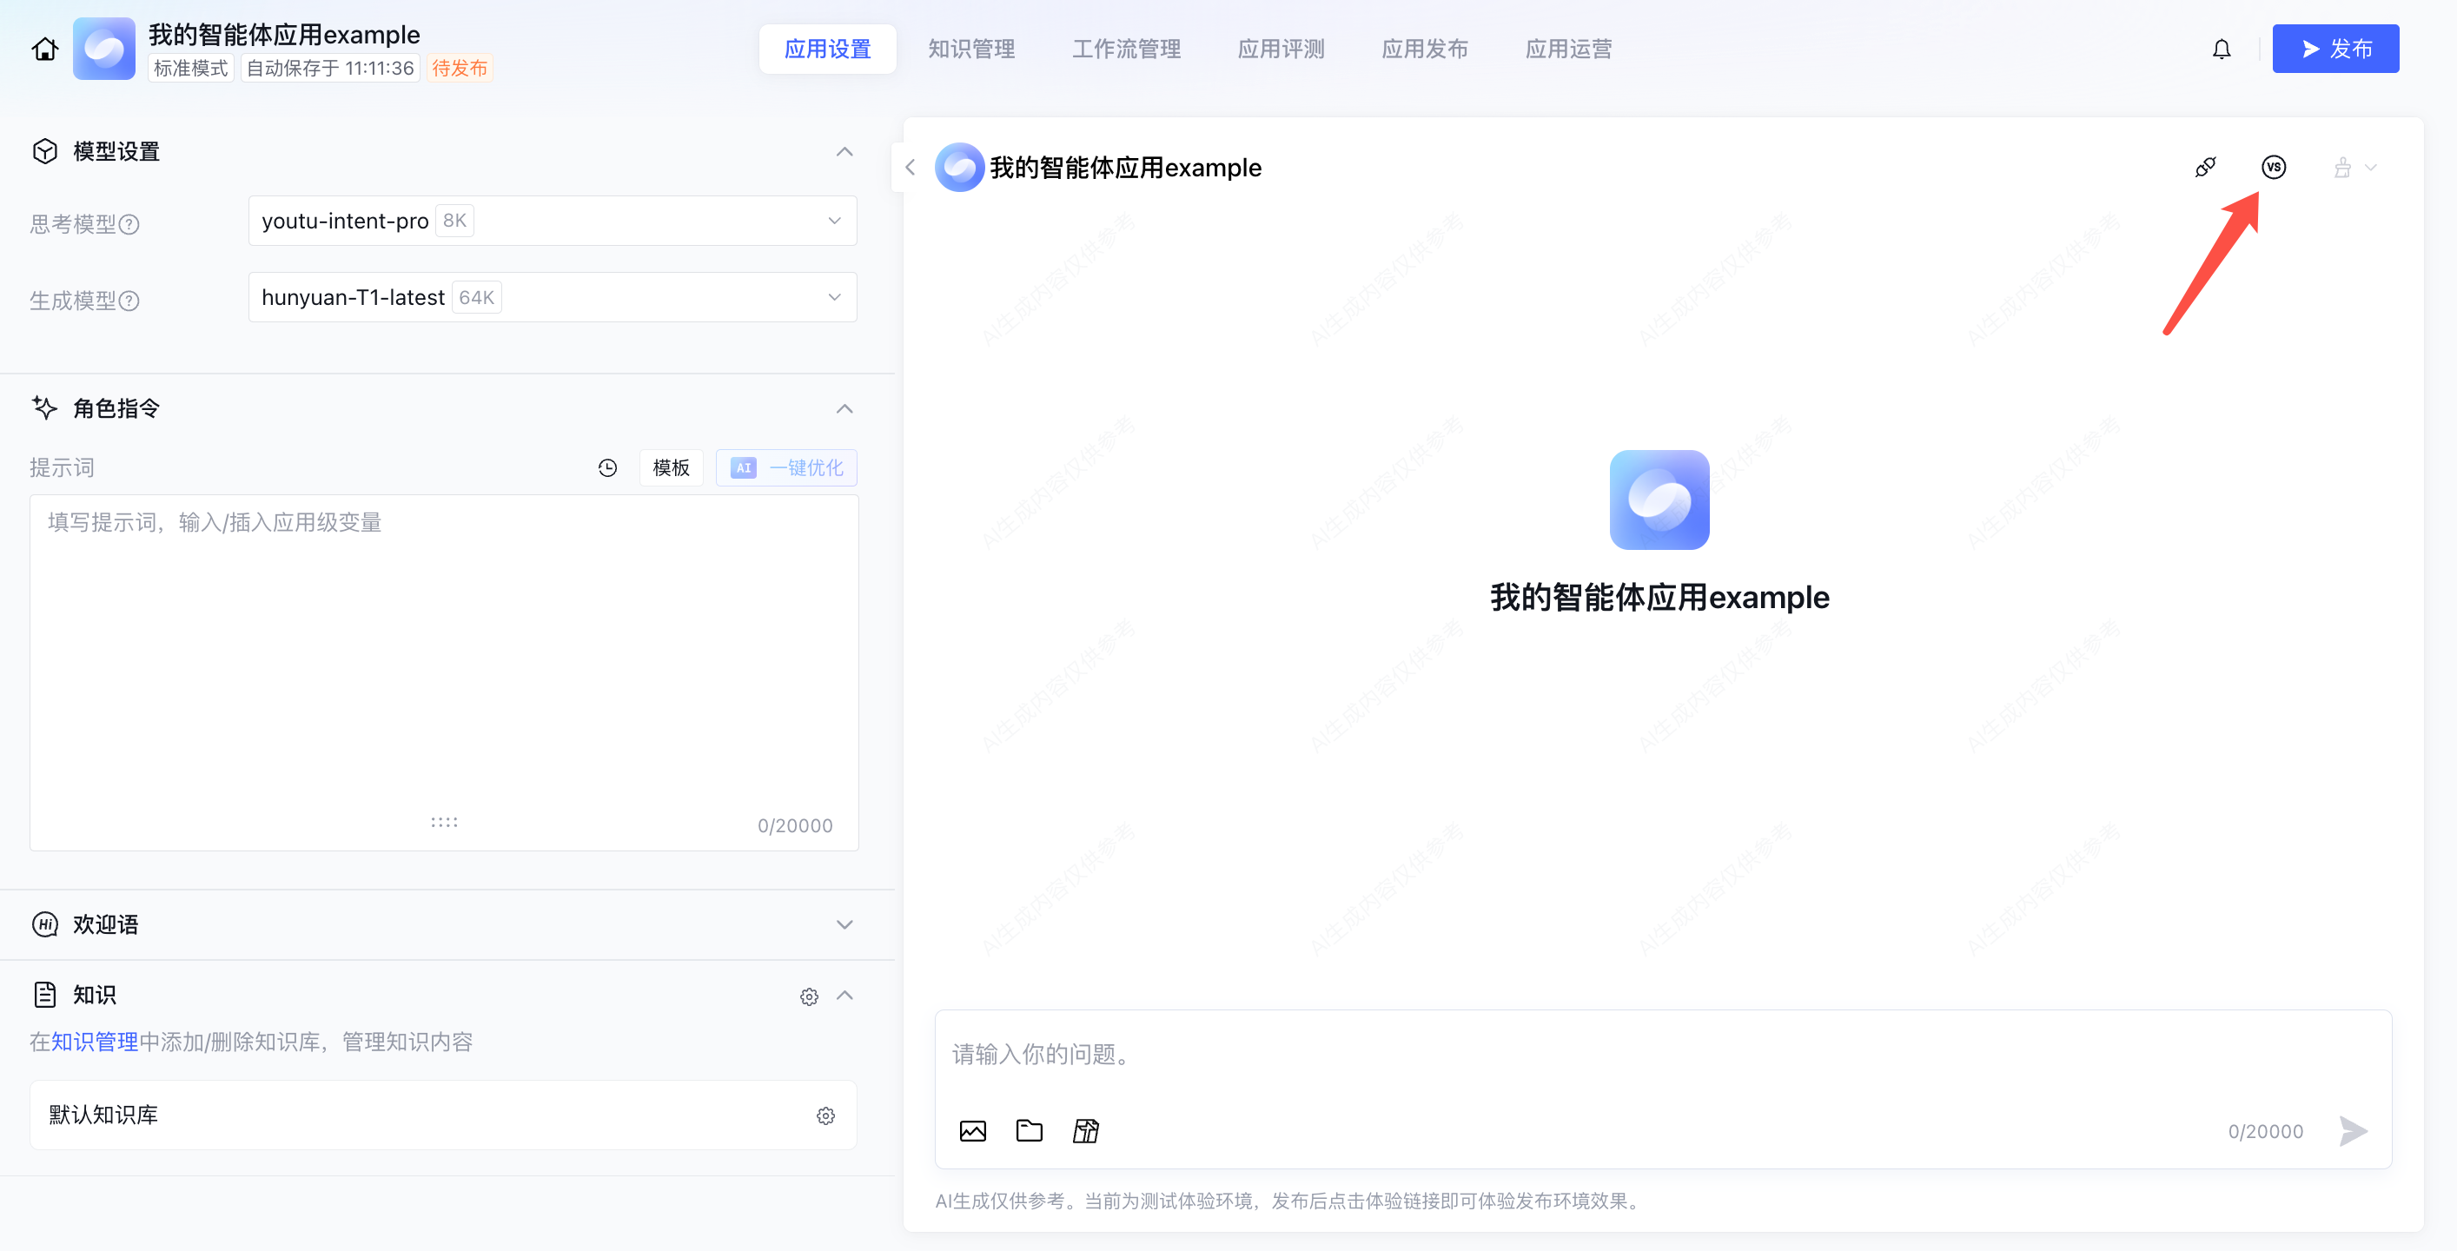Open knowledge section settings gear

point(809,996)
